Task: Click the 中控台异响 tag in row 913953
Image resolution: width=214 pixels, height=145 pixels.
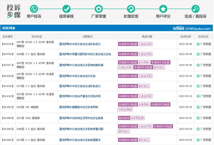Action: (x=125, y=109)
